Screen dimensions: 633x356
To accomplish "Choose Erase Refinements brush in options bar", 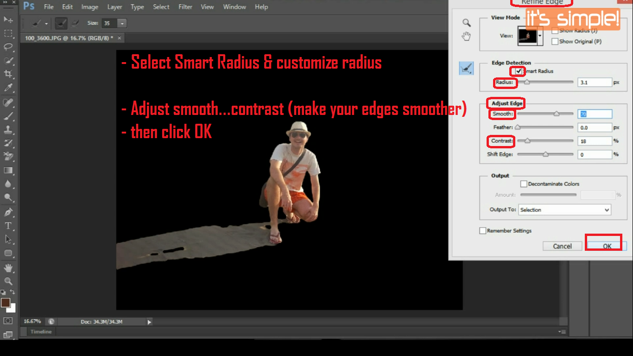I will coord(75,23).
